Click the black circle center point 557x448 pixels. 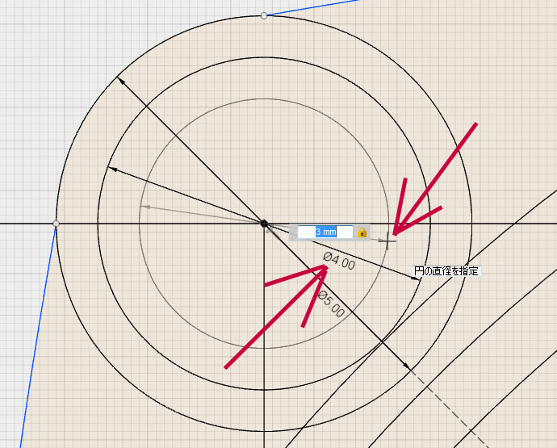(264, 223)
